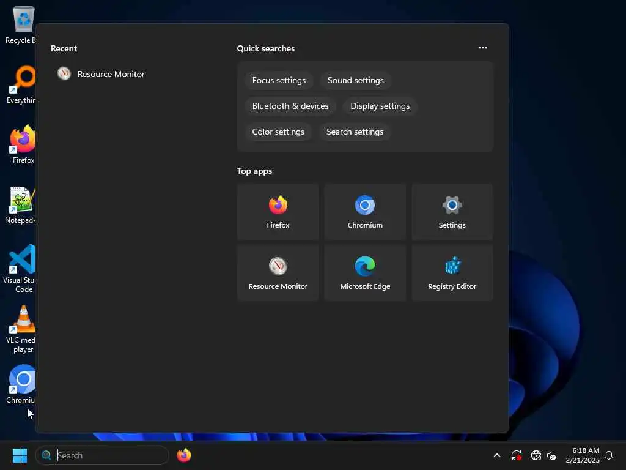This screenshot has width=626, height=470.
Task: Open Registry Editor from Top apps
Action: click(x=452, y=273)
